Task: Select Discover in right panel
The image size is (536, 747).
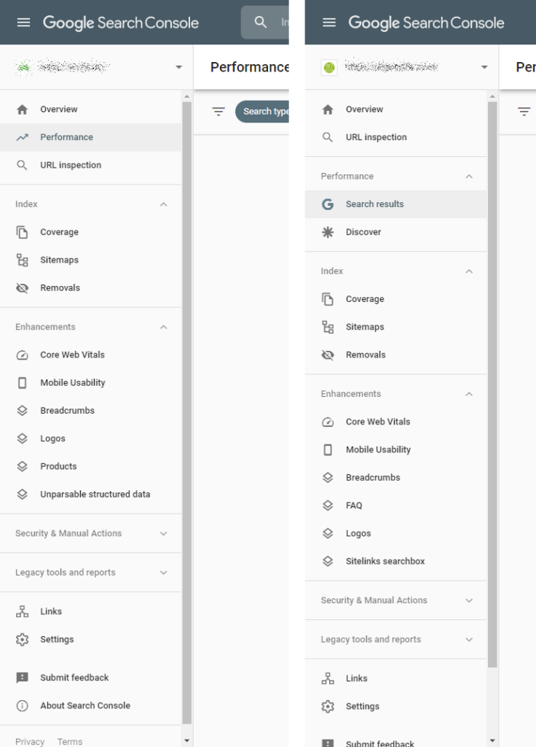Action: 395,232
